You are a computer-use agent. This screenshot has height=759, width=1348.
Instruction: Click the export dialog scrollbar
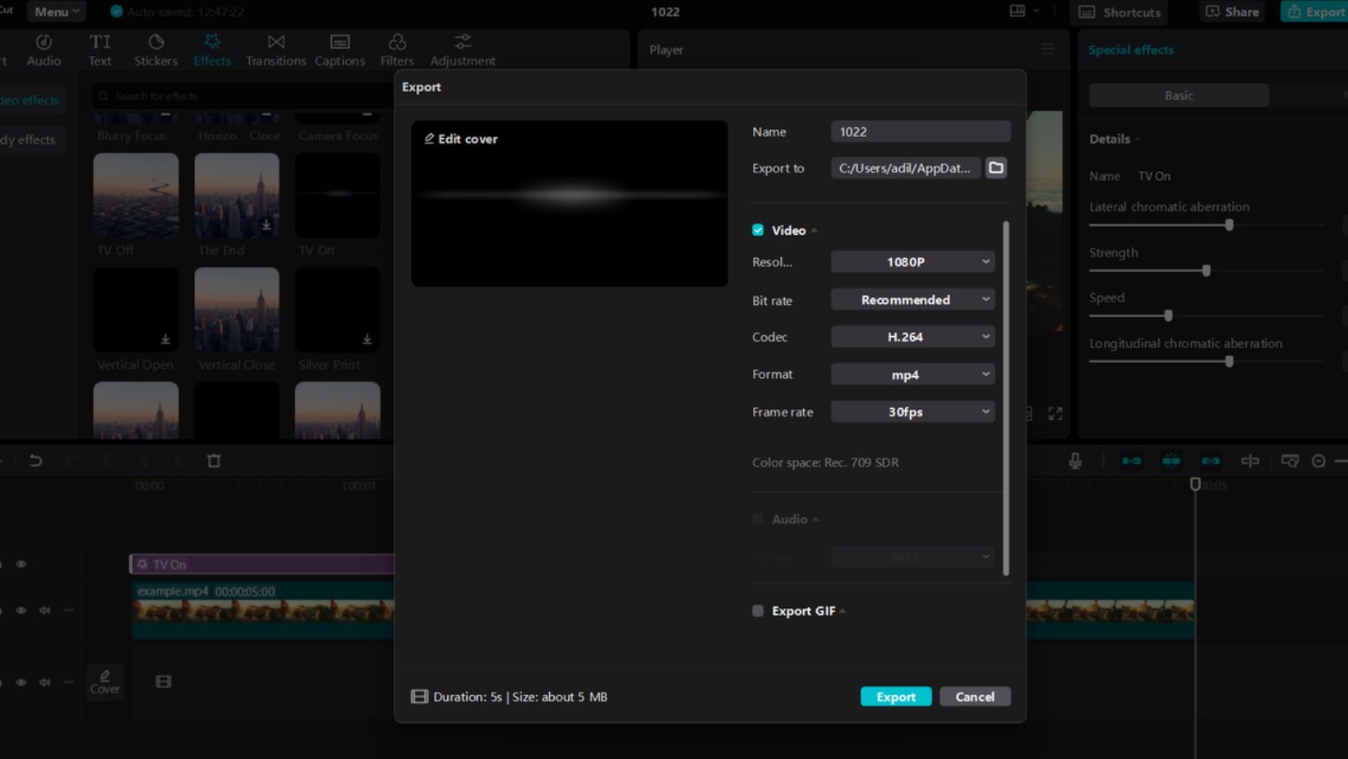coord(1005,398)
